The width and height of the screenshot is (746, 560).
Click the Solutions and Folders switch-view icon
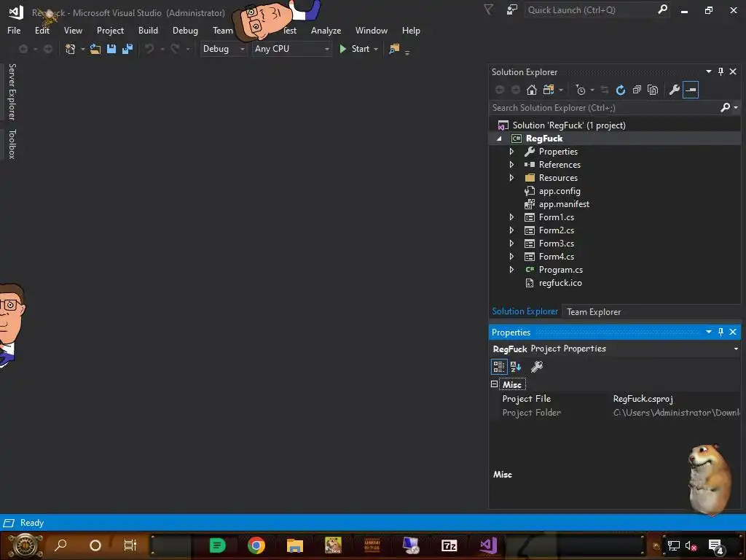click(549, 90)
